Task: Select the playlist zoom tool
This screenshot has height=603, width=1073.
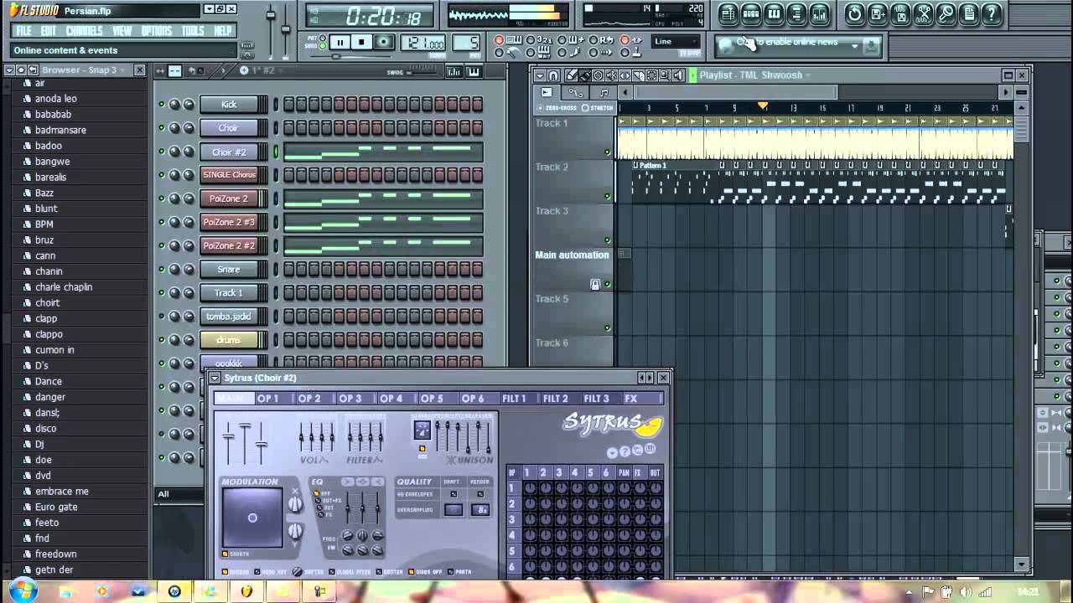Action: [x=665, y=75]
